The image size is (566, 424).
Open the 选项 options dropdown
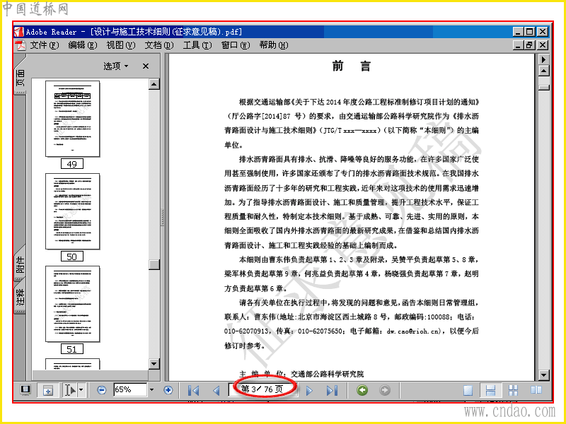(x=116, y=66)
